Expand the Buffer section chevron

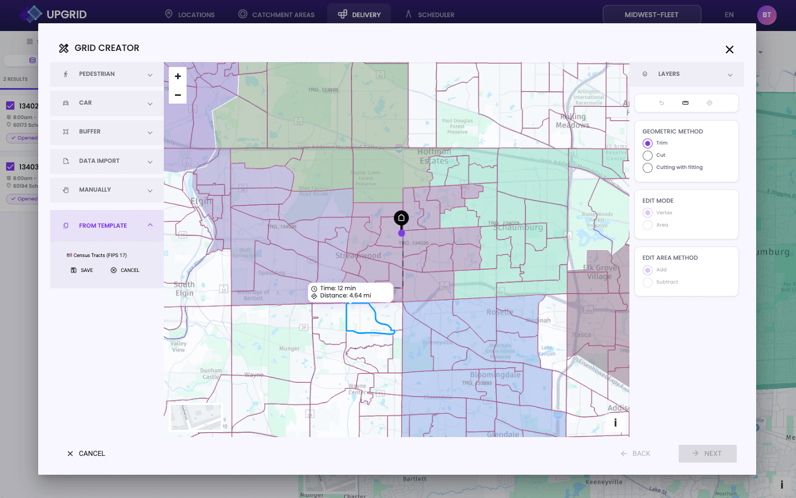tap(150, 132)
